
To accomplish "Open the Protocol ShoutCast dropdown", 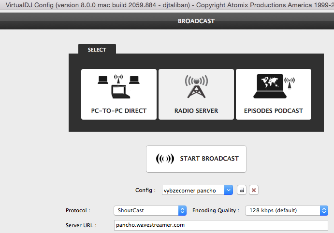I will click(150, 210).
